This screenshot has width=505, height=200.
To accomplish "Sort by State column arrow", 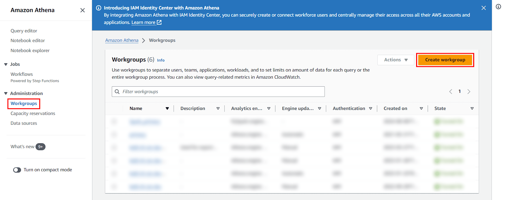I will click(x=472, y=109).
